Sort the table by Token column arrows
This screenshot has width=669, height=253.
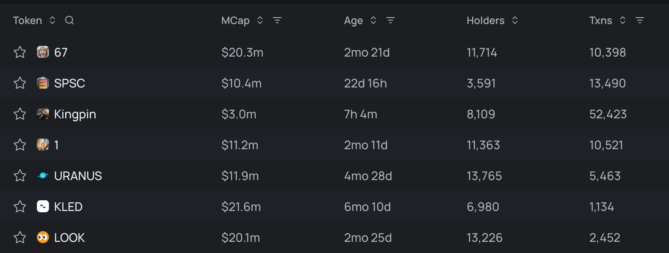point(52,20)
